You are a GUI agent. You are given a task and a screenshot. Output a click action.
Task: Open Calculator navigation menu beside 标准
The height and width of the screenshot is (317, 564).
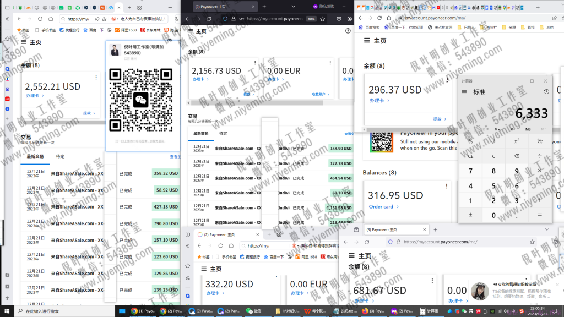pyautogui.click(x=464, y=92)
